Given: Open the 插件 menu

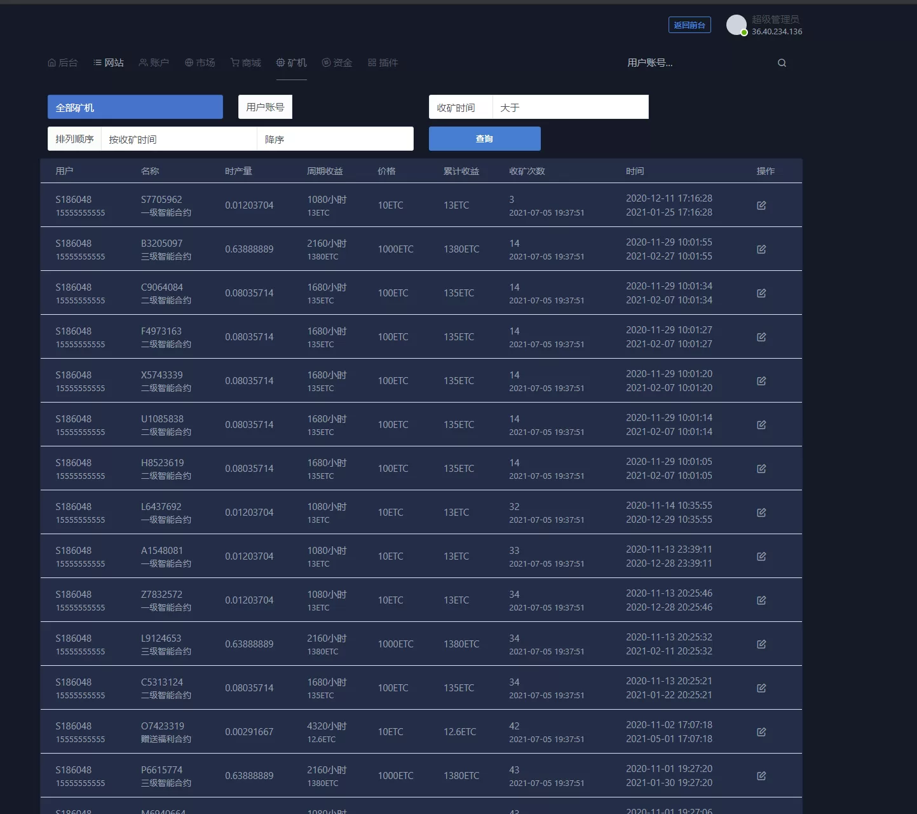Looking at the screenshot, I should click(x=383, y=63).
